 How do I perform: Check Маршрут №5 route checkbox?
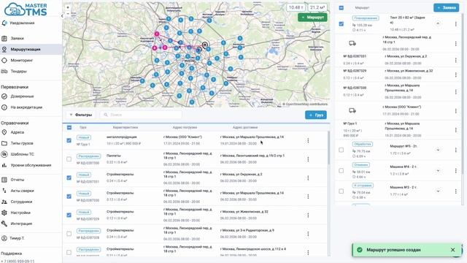[341, 150]
